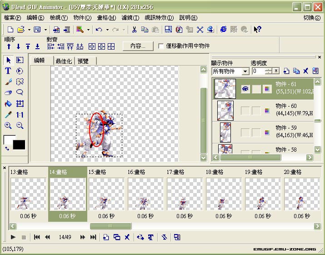
Task: Select the paint bucket fill tool
Action: point(8,103)
